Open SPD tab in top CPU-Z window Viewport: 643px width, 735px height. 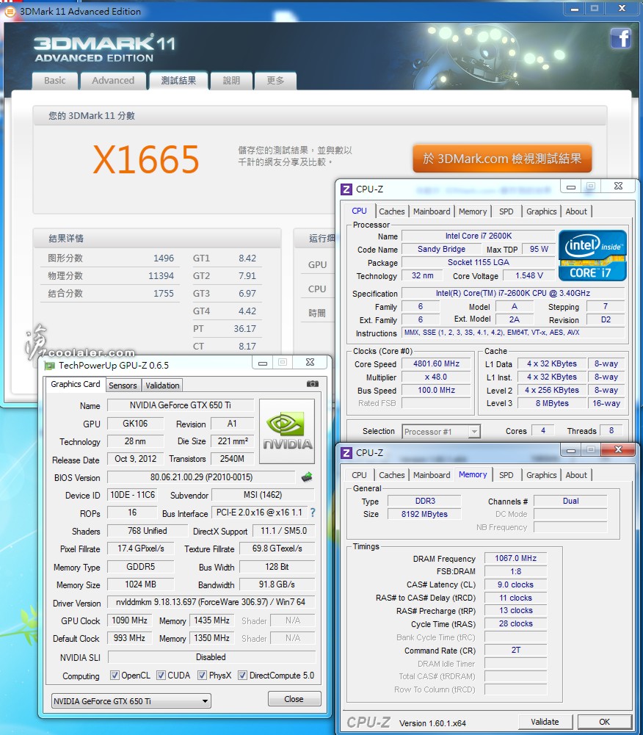pos(506,211)
